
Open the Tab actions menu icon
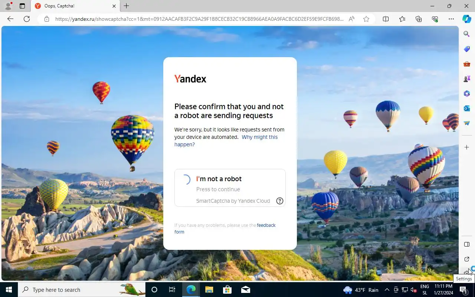22,6
